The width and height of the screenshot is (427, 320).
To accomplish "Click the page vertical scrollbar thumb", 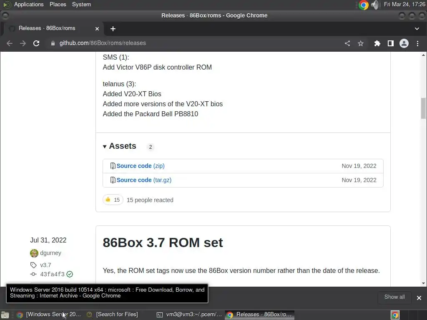I will tap(423, 108).
